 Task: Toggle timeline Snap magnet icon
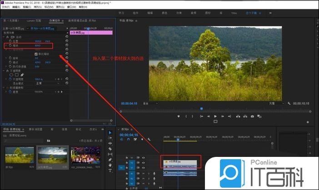pos(129,139)
